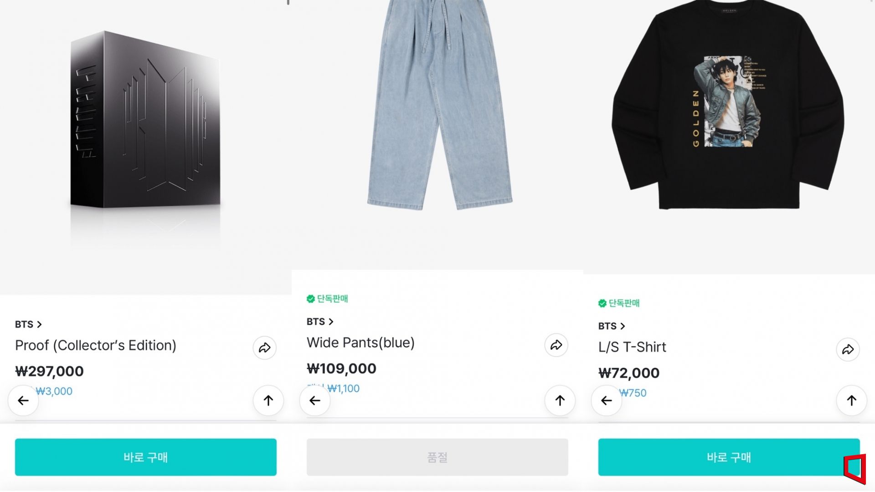Open BTS artist shop above Wide Pants
The height and width of the screenshot is (492, 875).
tap(320, 322)
